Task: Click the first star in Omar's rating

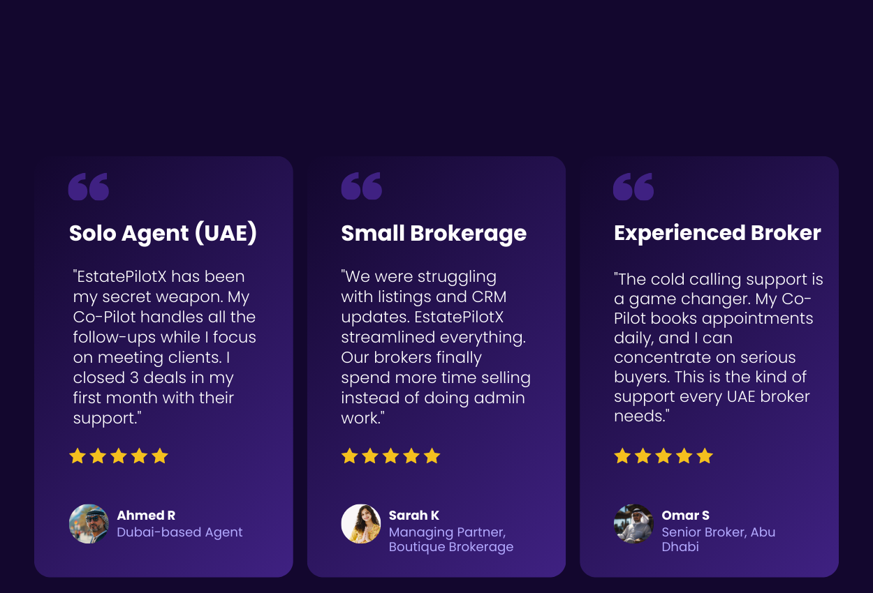Action: click(622, 456)
